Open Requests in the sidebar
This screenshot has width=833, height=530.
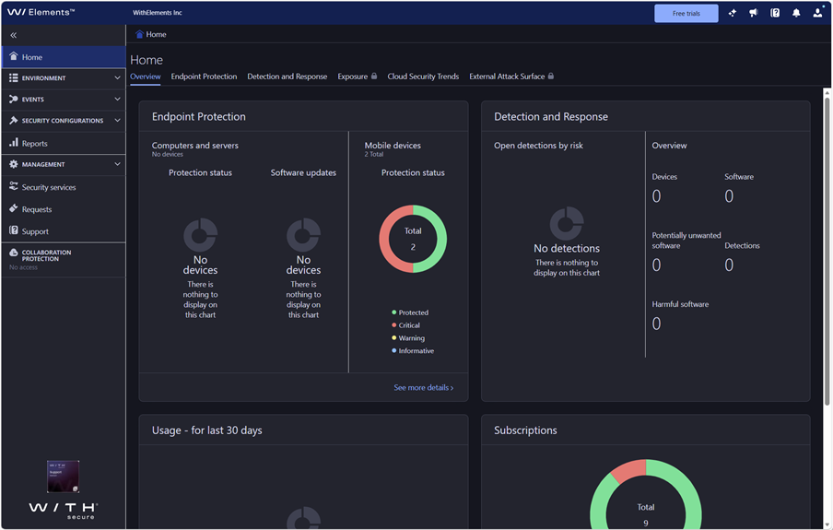(x=37, y=209)
